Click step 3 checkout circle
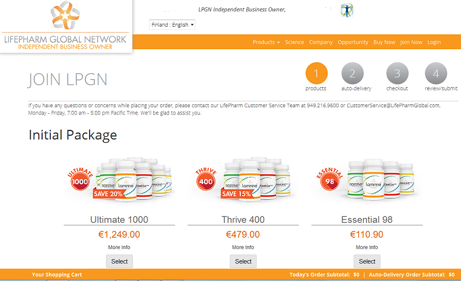This screenshot has height=281, width=461. point(397,73)
